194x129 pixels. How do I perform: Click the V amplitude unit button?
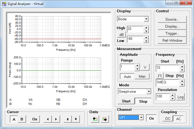pyautogui.click(x=145, y=67)
